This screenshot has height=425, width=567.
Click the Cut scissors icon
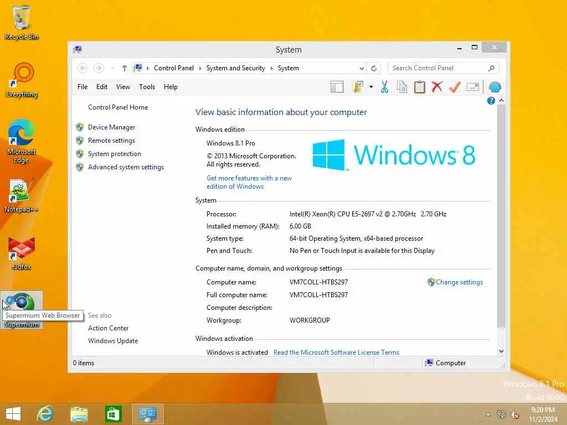pos(384,87)
